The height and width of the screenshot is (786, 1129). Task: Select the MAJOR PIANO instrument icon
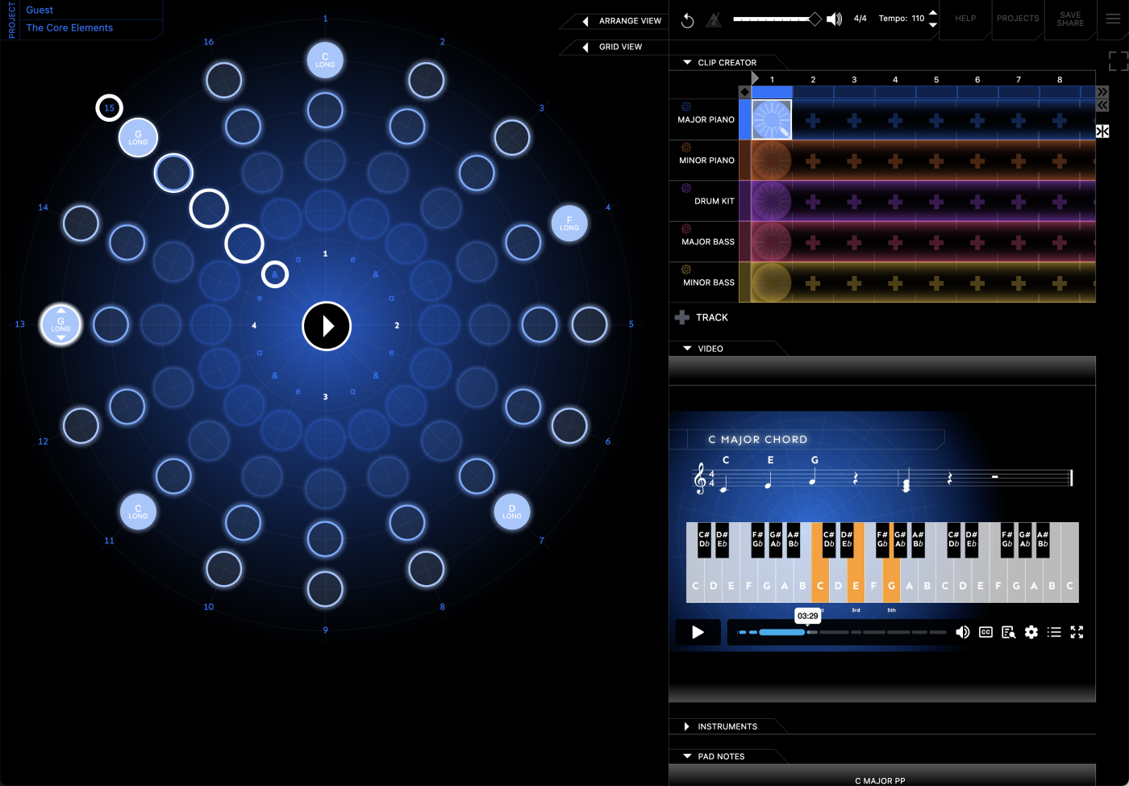(x=685, y=106)
